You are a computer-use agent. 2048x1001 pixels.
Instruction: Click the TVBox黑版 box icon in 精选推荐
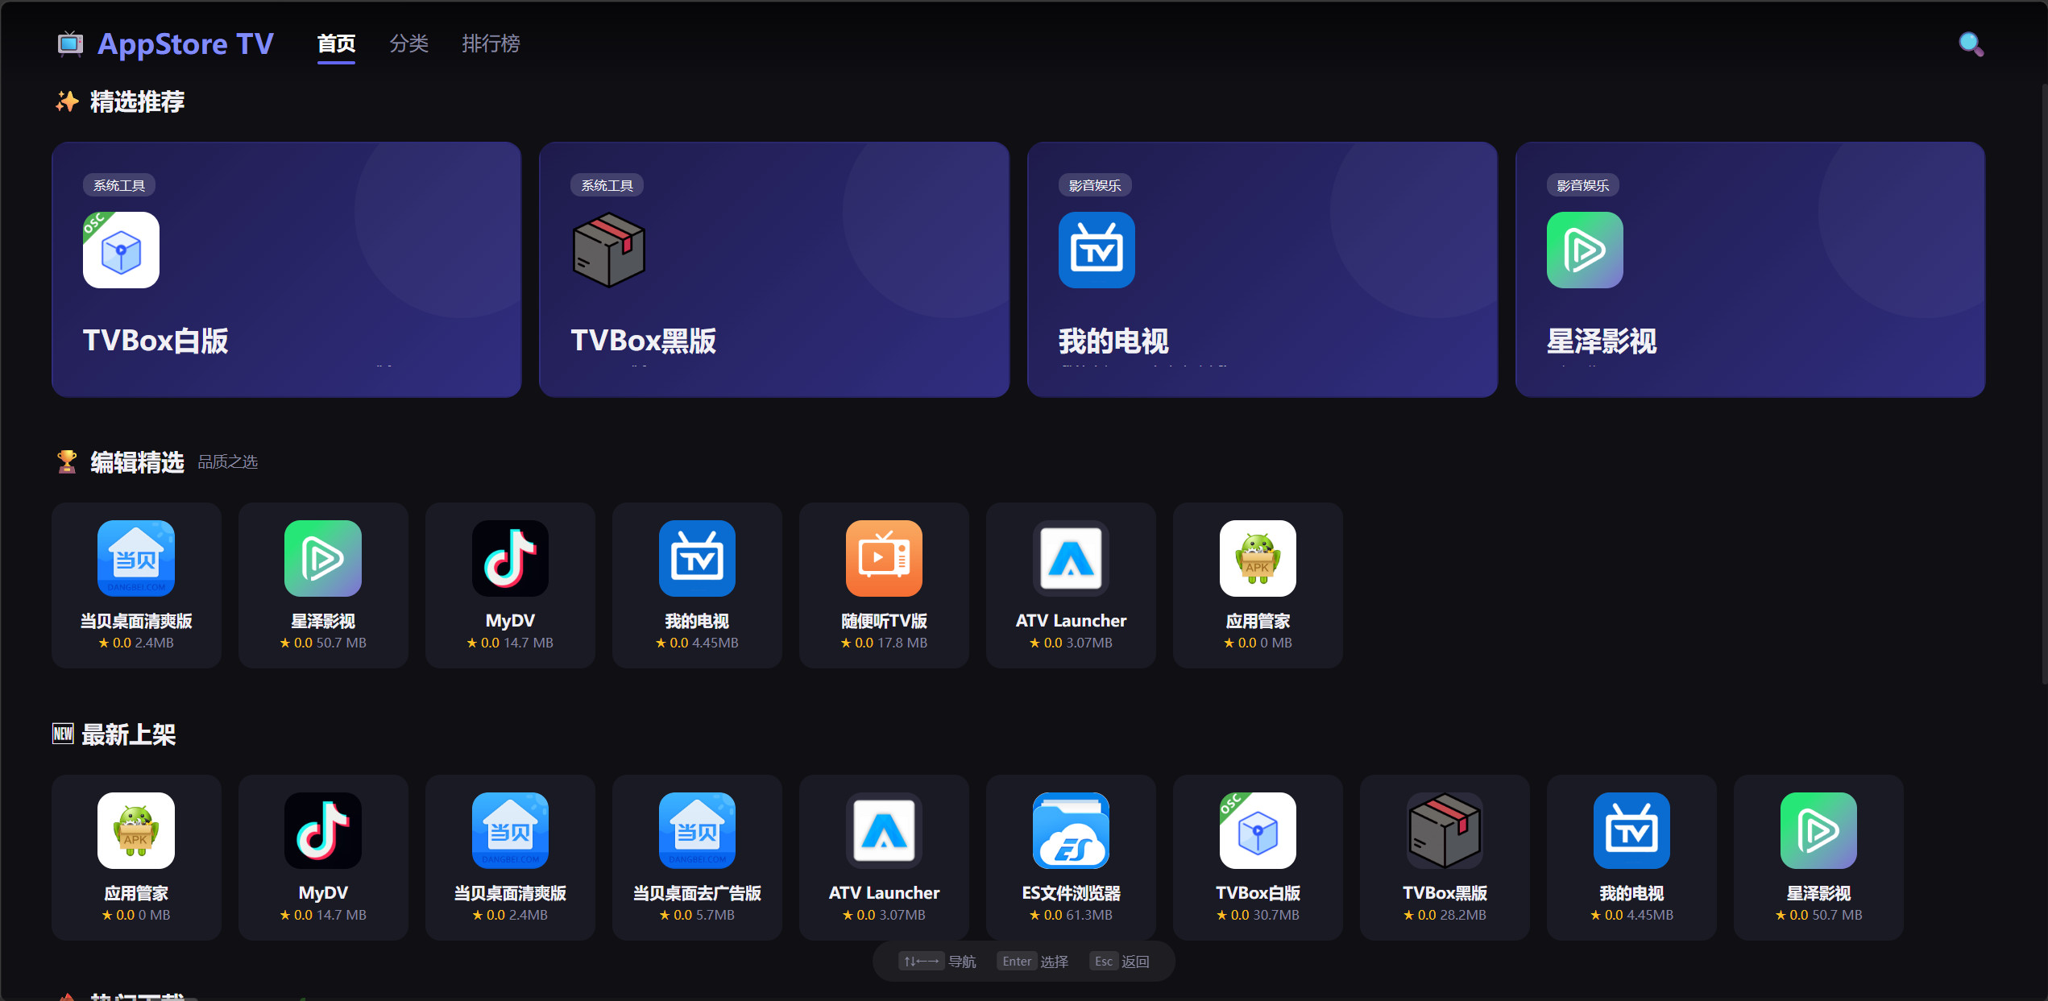click(x=608, y=250)
